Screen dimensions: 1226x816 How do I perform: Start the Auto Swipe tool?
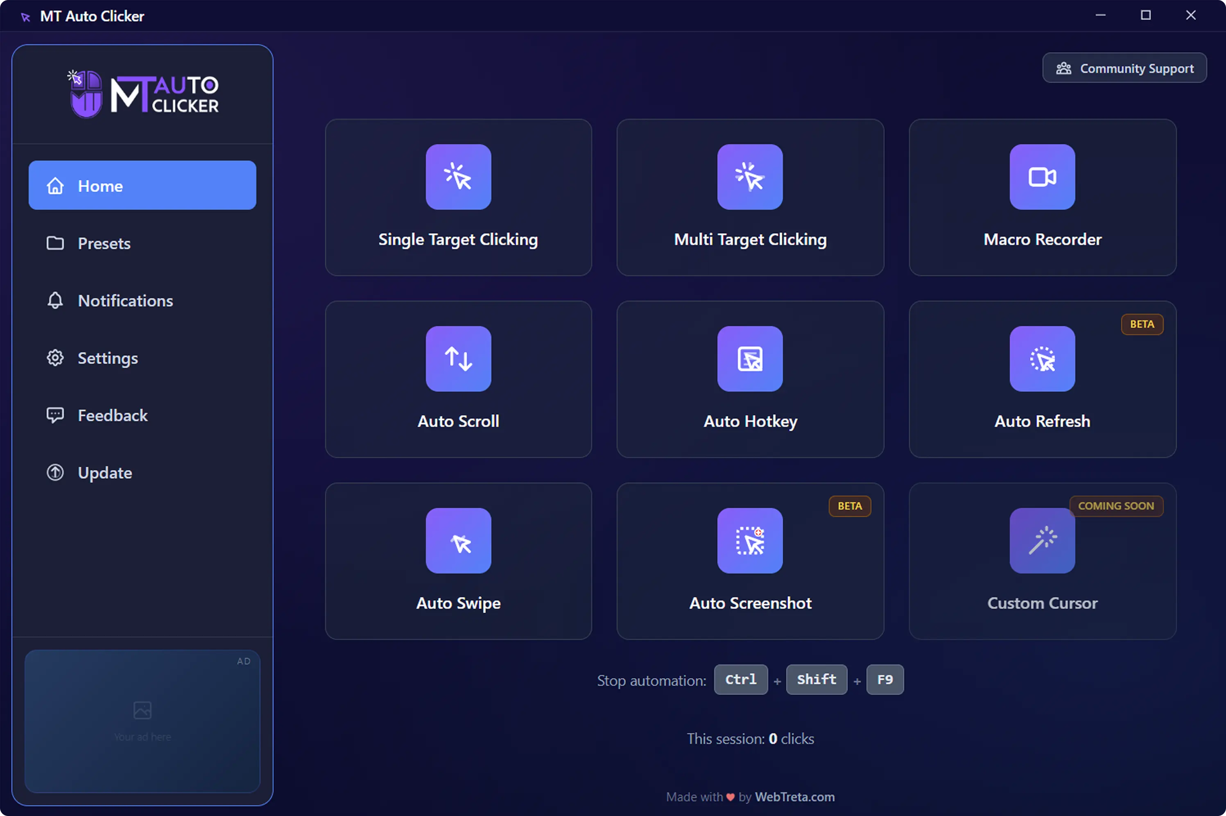(x=458, y=561)
